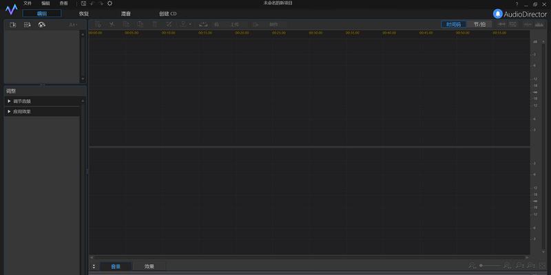The image size is (551, 275).
Task: Click the save project icon
Action: coord(83,3)
